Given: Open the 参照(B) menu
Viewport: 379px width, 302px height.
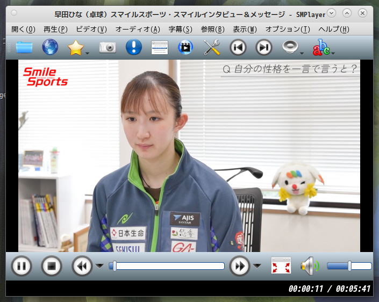Looking at the screenshot, I should [212, 29].
